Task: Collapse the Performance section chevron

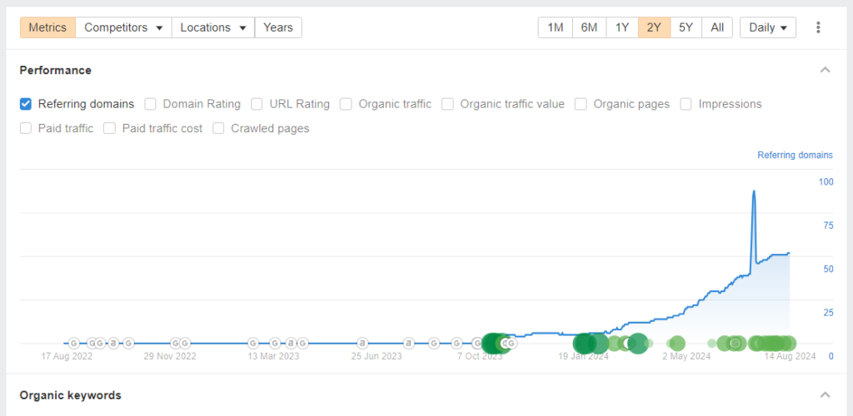Action: coord(825,70)
